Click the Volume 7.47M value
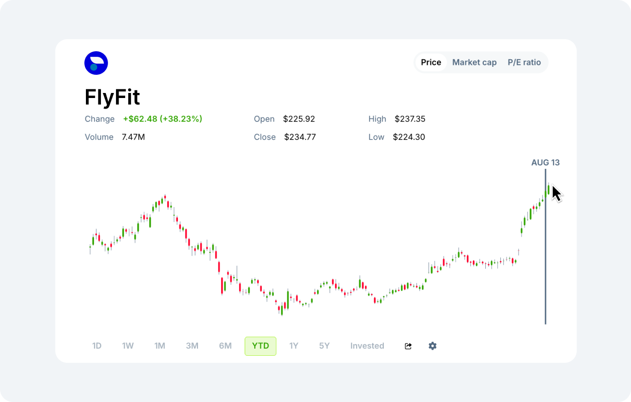This screenshot has height=402, width=631. 133,137
